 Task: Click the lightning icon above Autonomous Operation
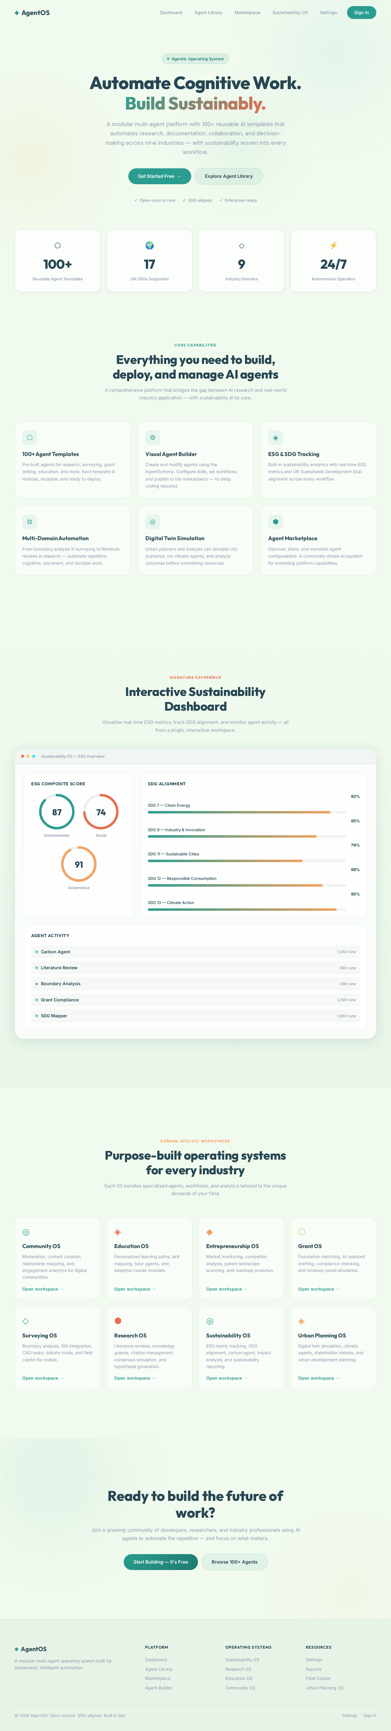tap(333, 245)
